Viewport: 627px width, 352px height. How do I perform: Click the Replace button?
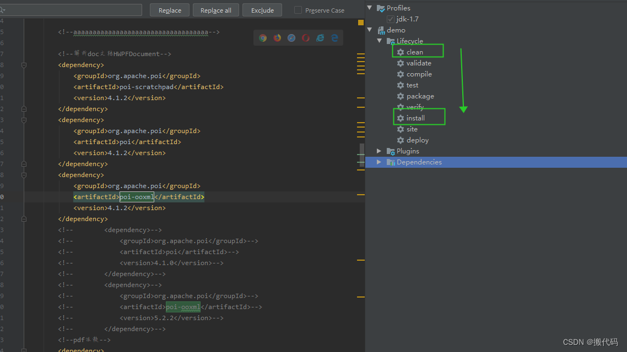click(x=169, y=9)
